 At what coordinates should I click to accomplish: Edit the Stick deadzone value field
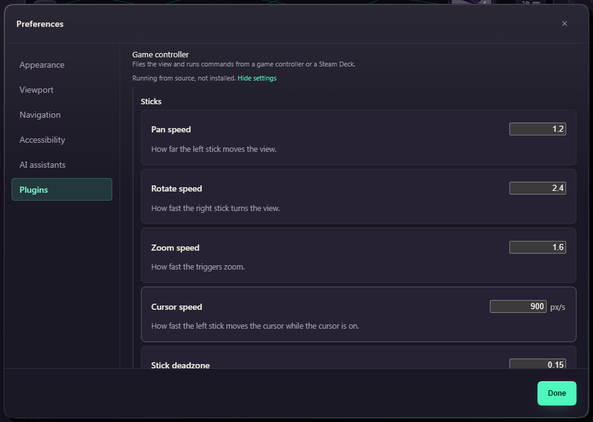pos(537,364)
